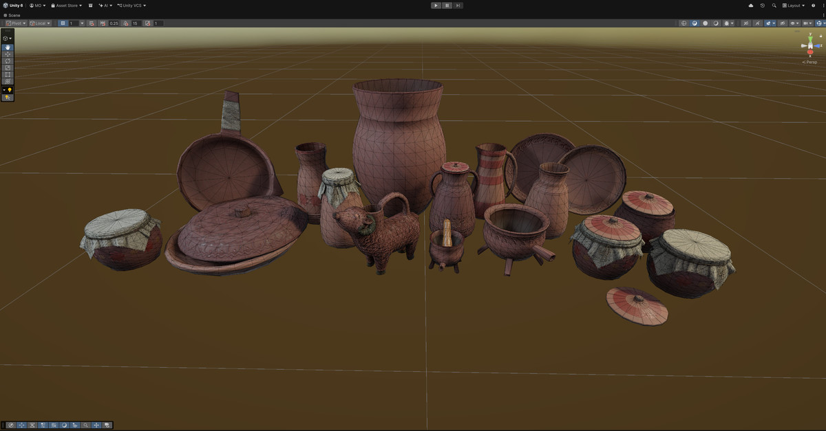Click the rotation snap field showing 15
Image resolution: width=826 pixels, height=431 pixels.
135,23
